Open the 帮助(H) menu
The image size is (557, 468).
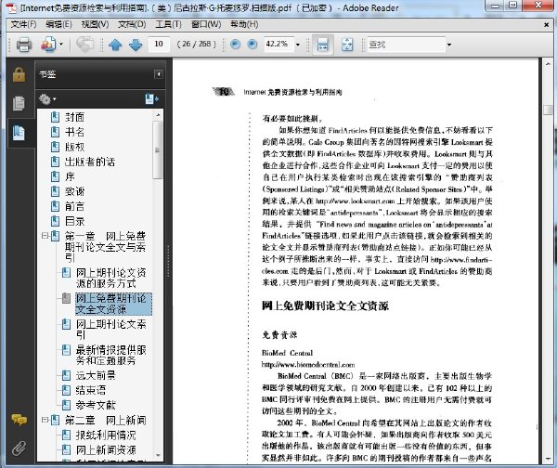(244, 24)
